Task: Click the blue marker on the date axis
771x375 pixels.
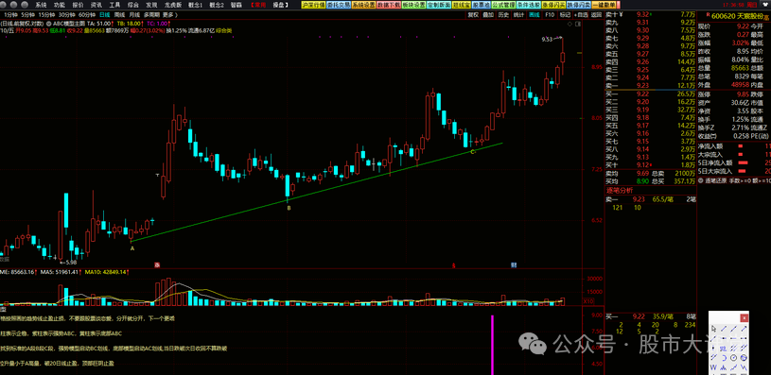Action: point(514,265)
